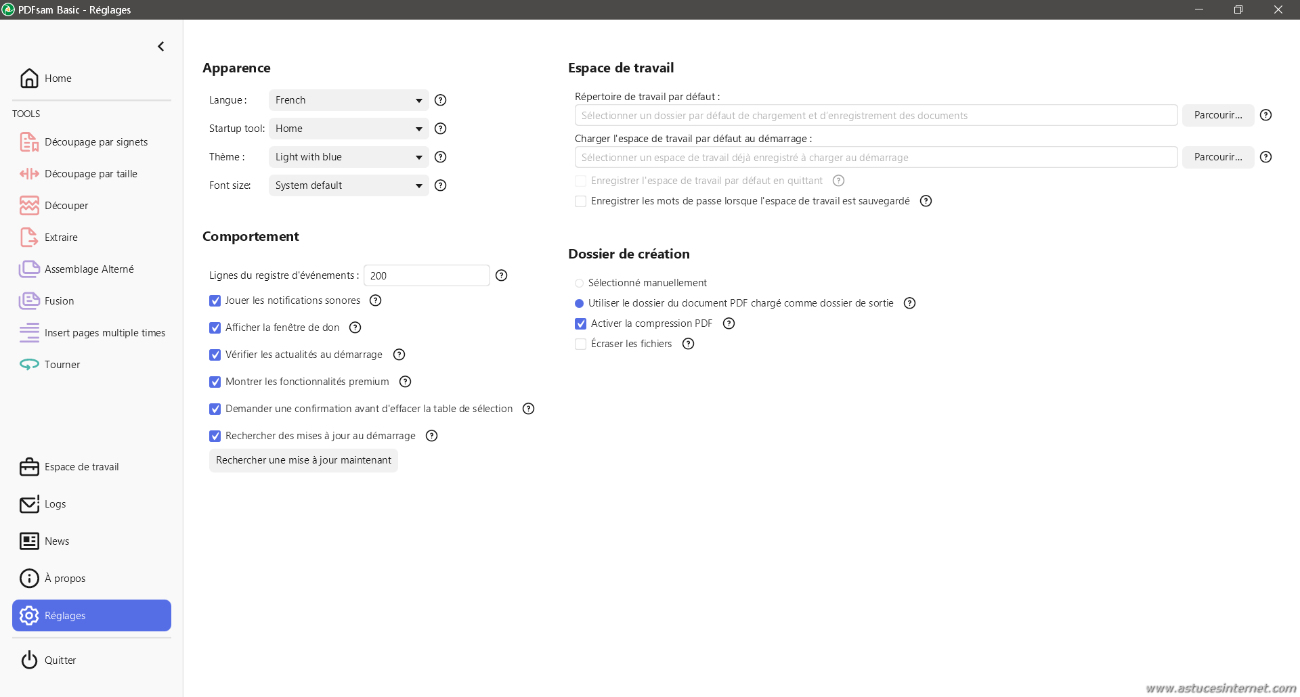Image resolution: width=1300 pixels, height=697 pixels.
Task: Show help for Afficher la fenêtre de don
Action: pos(355,328)
